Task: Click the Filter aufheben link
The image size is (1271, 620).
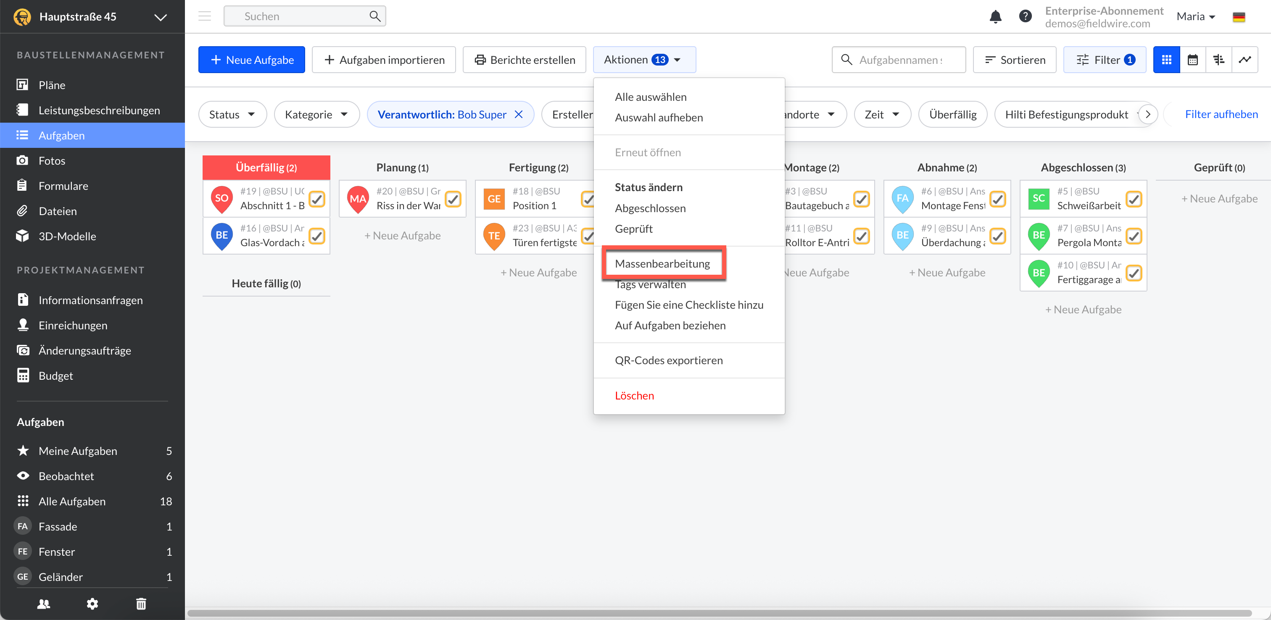Action: 1221,114
